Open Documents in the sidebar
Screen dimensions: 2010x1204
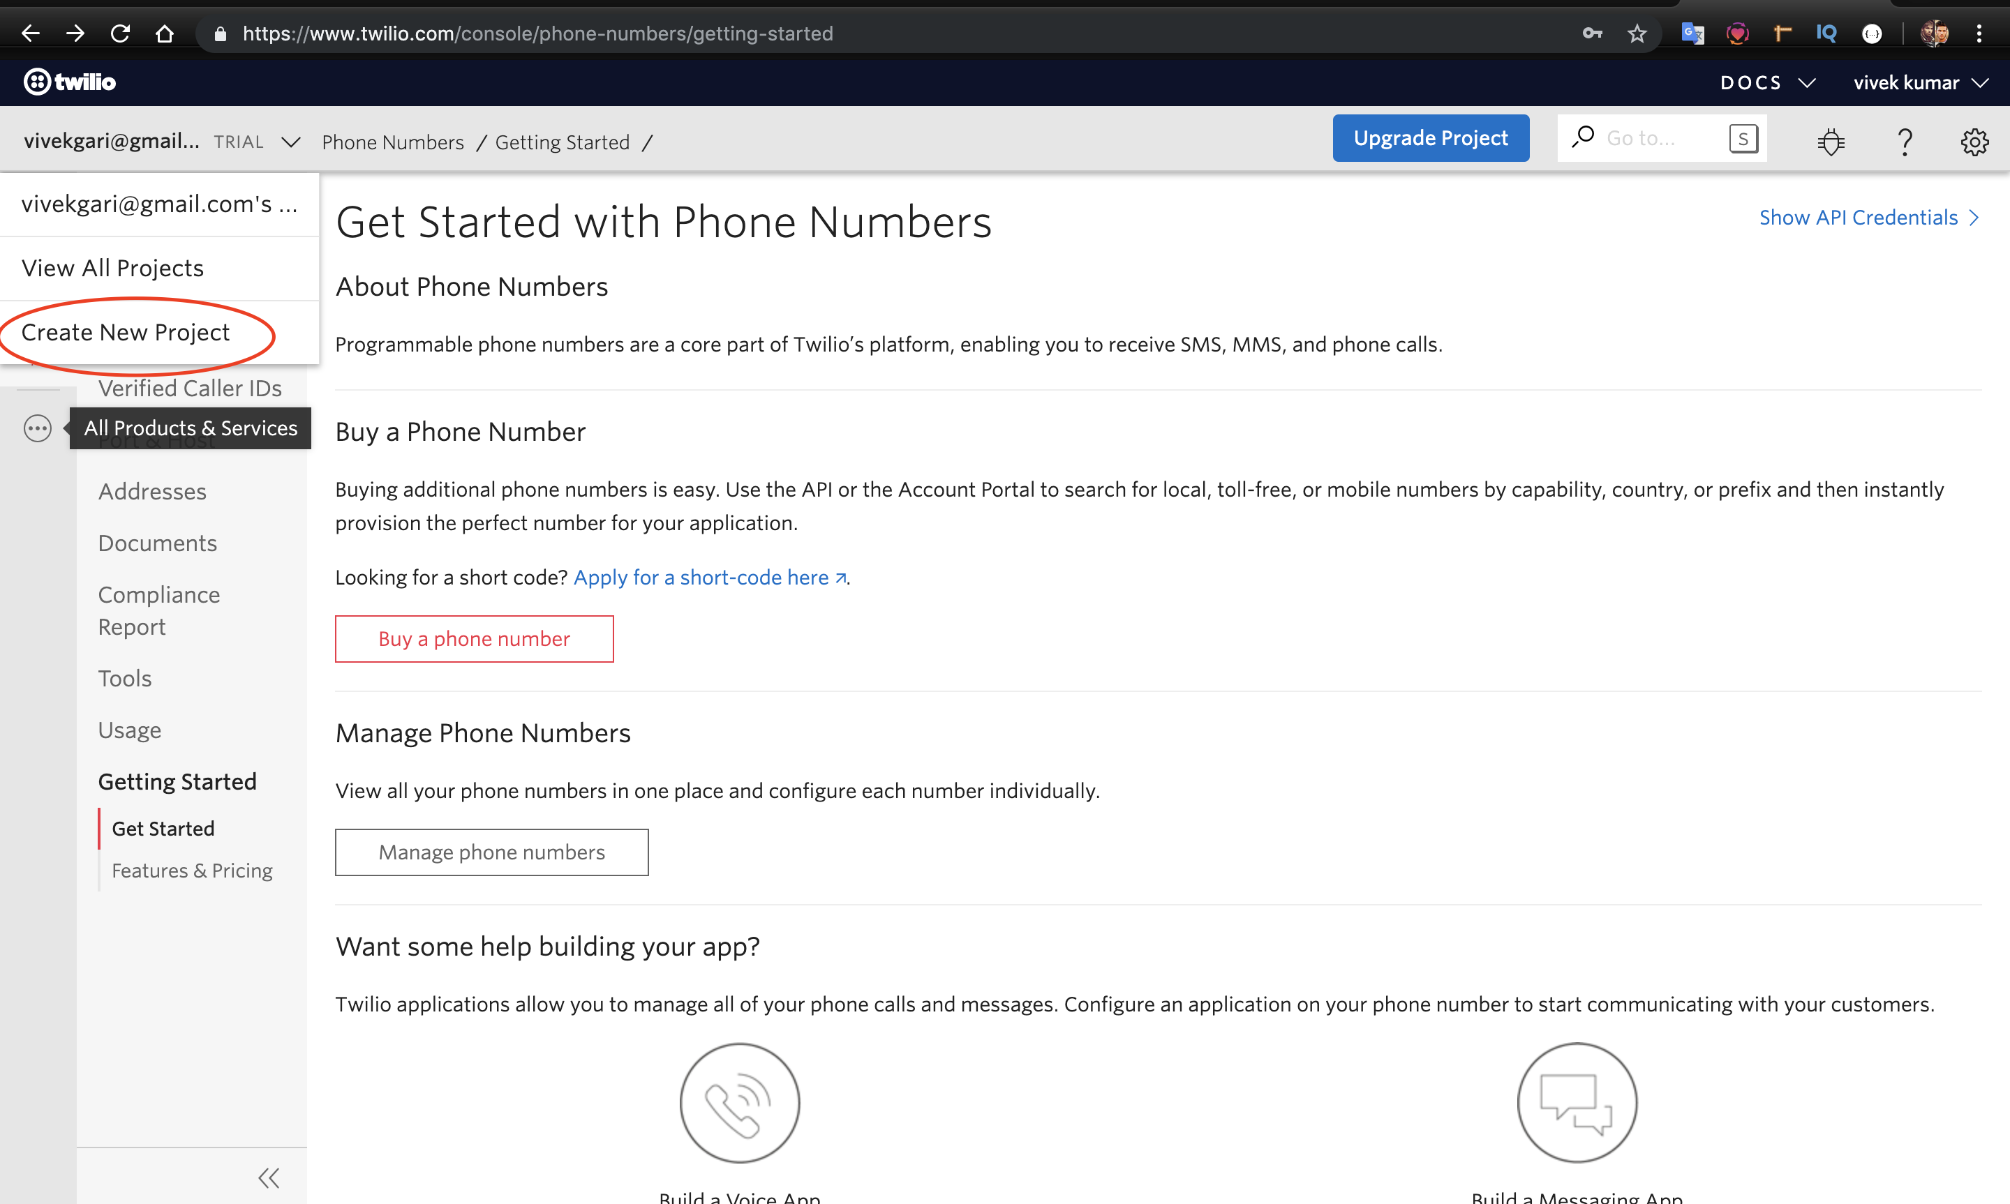pyautogui.click(x=158, y=543)
